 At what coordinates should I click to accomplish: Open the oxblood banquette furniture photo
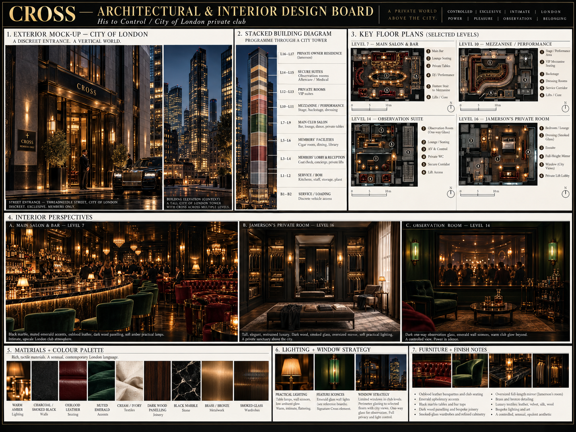[x=432, y=371]
